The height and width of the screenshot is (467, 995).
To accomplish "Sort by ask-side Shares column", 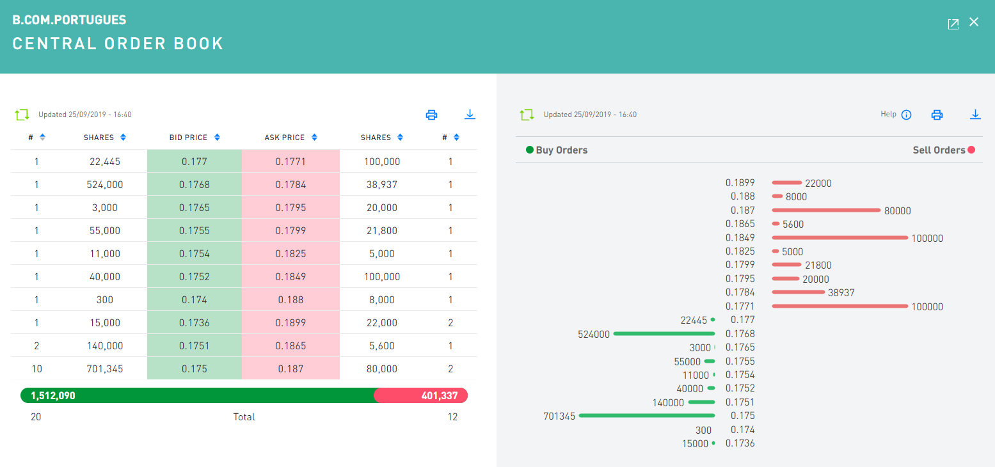I will pyautogui.click(x=381, y=138).
